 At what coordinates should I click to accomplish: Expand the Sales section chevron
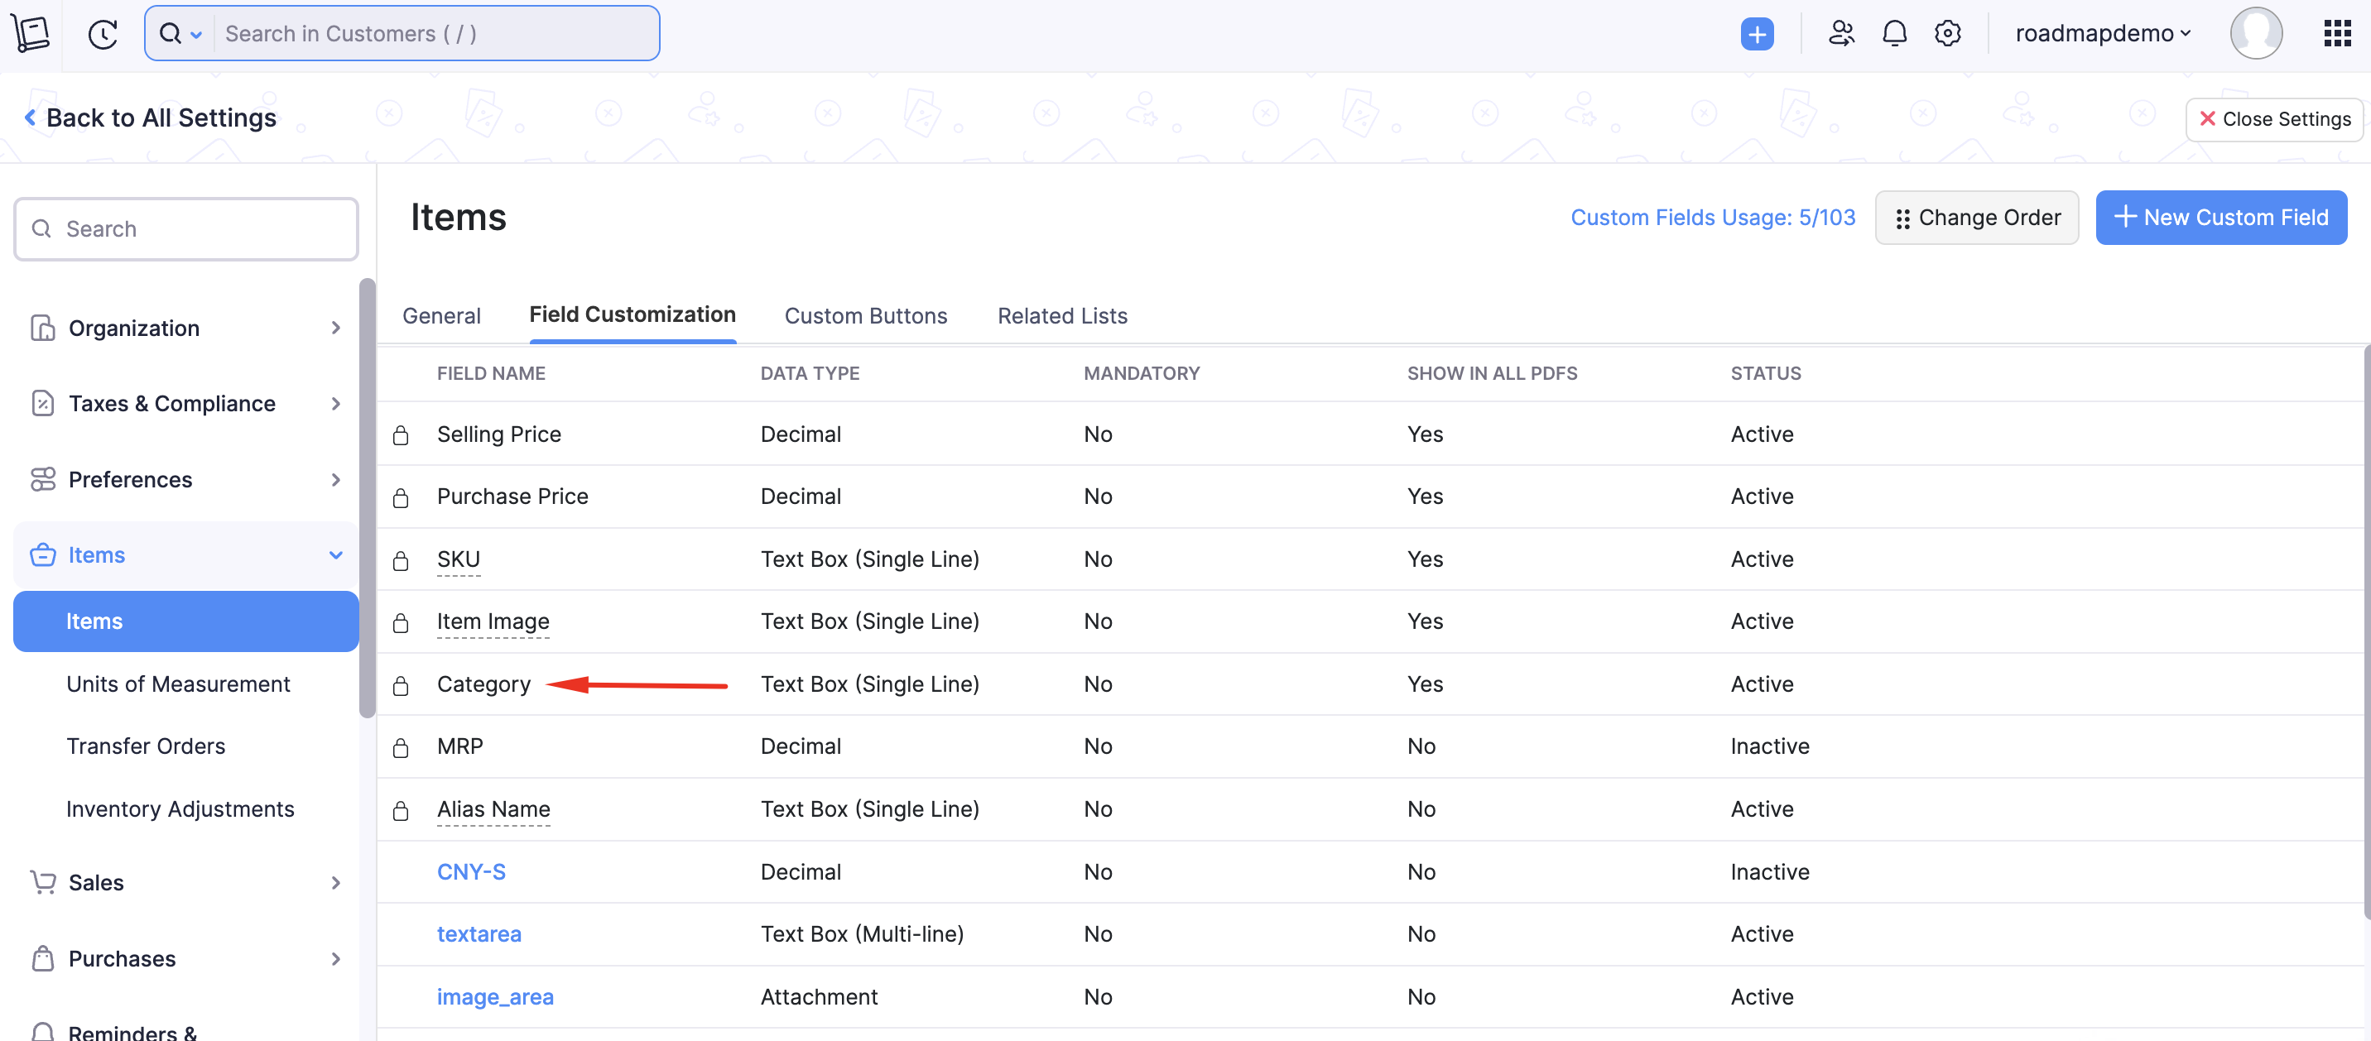(x=336, y=882)
